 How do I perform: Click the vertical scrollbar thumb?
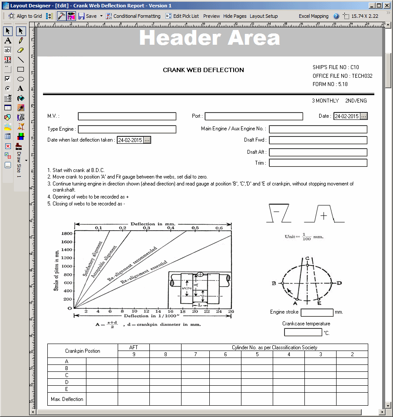coord(388,70)
